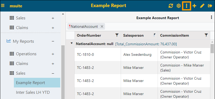Click the top Claims grid icon
The image size is (215, 99).
coord(12,27)
